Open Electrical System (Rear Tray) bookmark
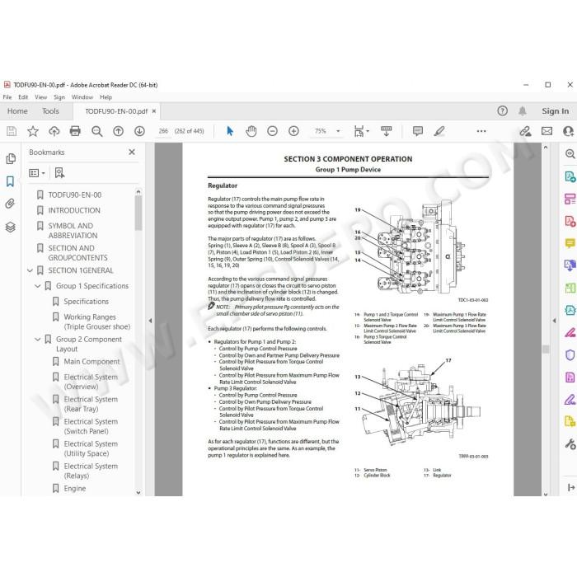Viewport: 577px width, 577px height. pos(91,404)
